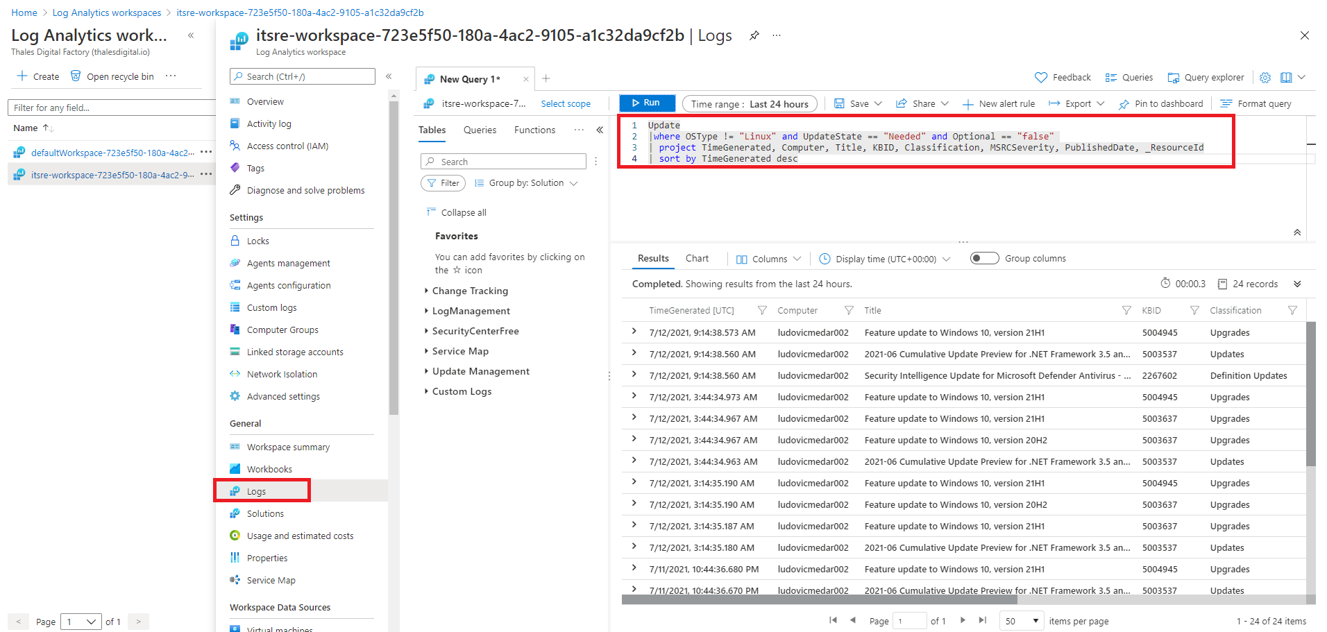
Task: Filter the Title column
Action: coord(1126,310)
